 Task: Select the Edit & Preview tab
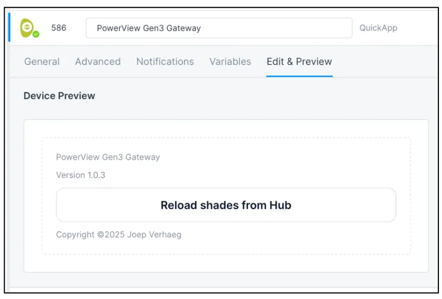tap(299, 62)
